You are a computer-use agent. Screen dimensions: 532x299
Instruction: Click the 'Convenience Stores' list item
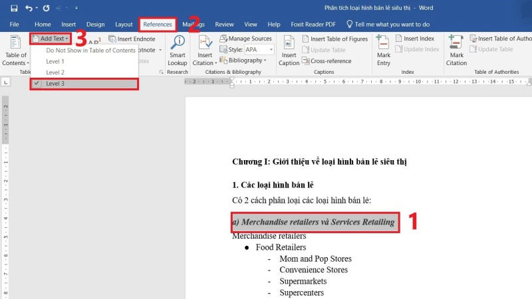coord(313,270)
